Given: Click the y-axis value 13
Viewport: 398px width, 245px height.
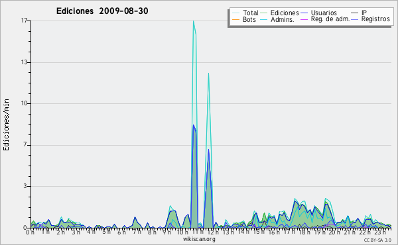Looking at the screenshot, I should pyautogui.click(x=24, y=62).
